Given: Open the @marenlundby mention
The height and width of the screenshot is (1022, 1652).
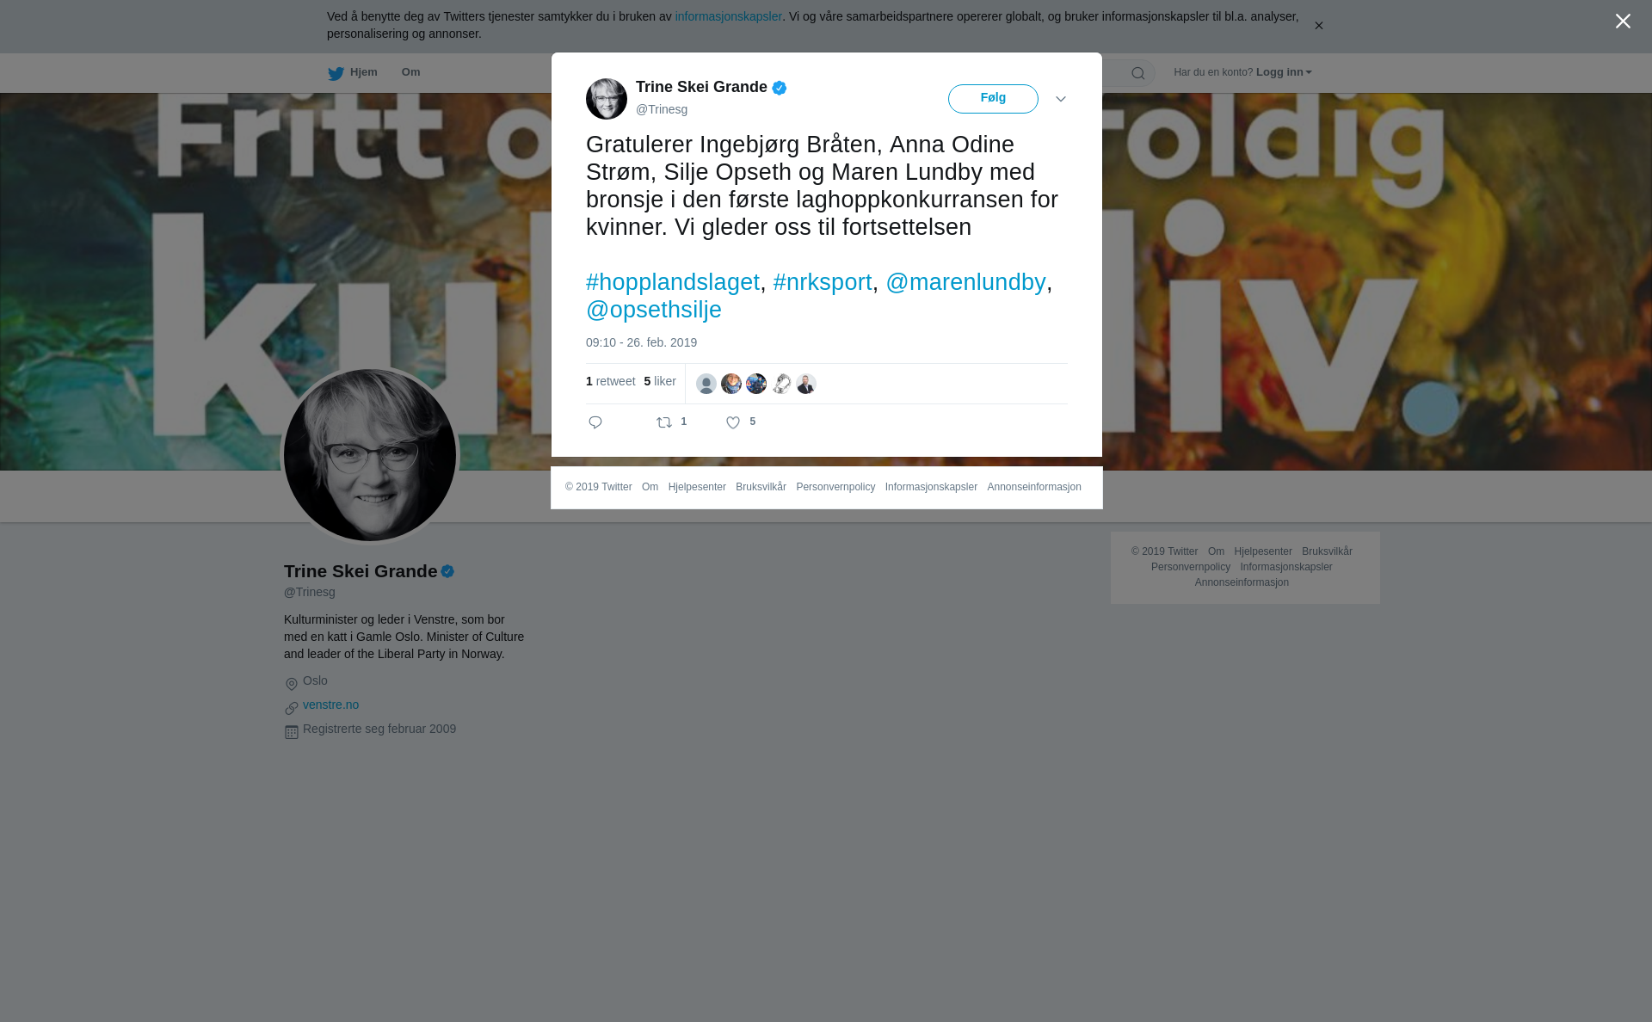Looking at the screenshot, I should tap(965, 282).
